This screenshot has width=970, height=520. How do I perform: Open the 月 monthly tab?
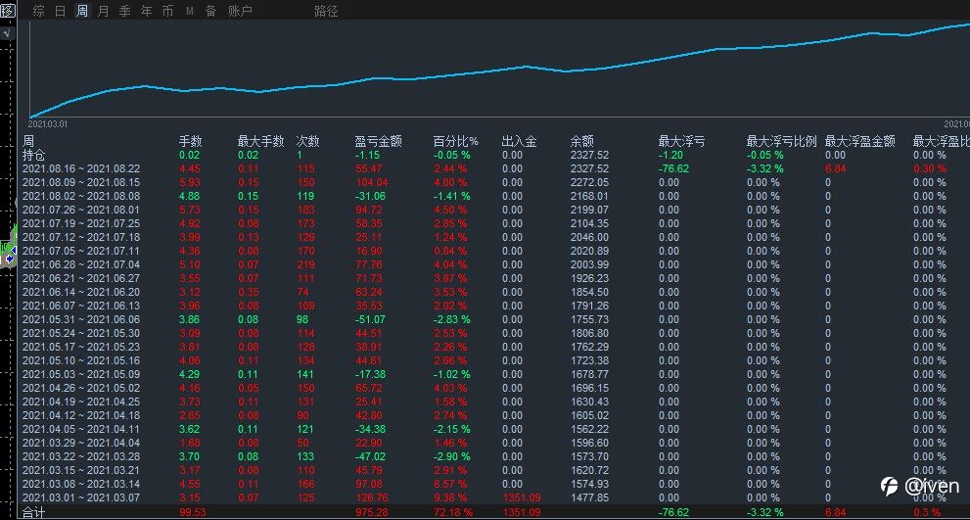pyautogui.click(x=104, y=11)
